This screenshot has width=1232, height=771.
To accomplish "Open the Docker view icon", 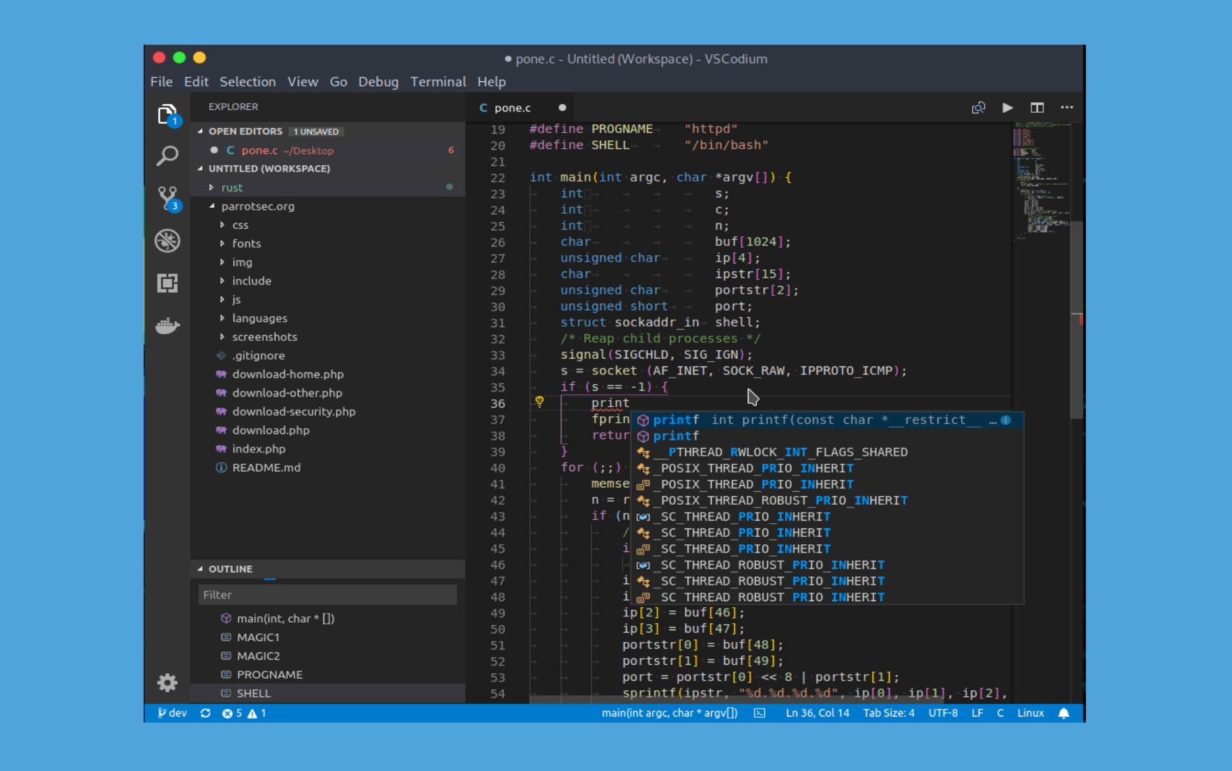I will (167, 325).
